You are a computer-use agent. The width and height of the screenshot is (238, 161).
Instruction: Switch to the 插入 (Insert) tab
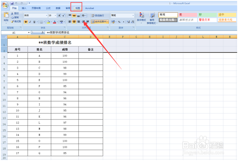click(24, 8)
